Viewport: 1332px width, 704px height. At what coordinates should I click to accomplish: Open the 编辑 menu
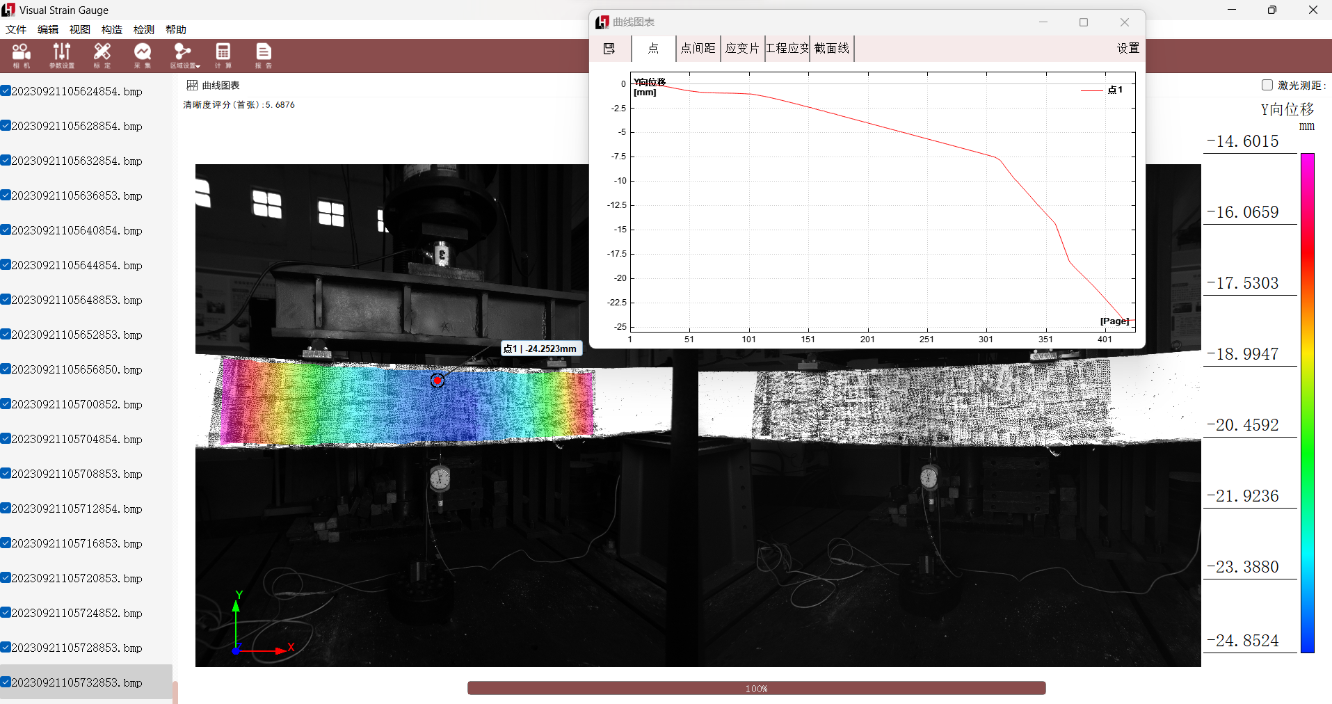click(x=48, y=29)
